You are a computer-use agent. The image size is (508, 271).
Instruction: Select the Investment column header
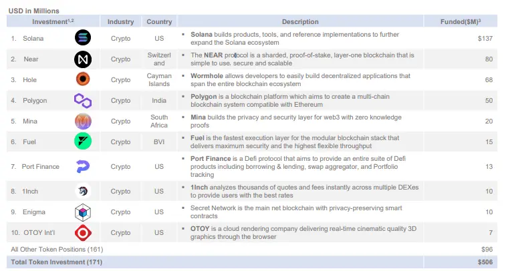point(53,21)
